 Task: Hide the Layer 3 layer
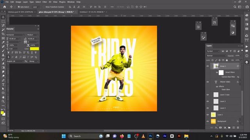207,101
